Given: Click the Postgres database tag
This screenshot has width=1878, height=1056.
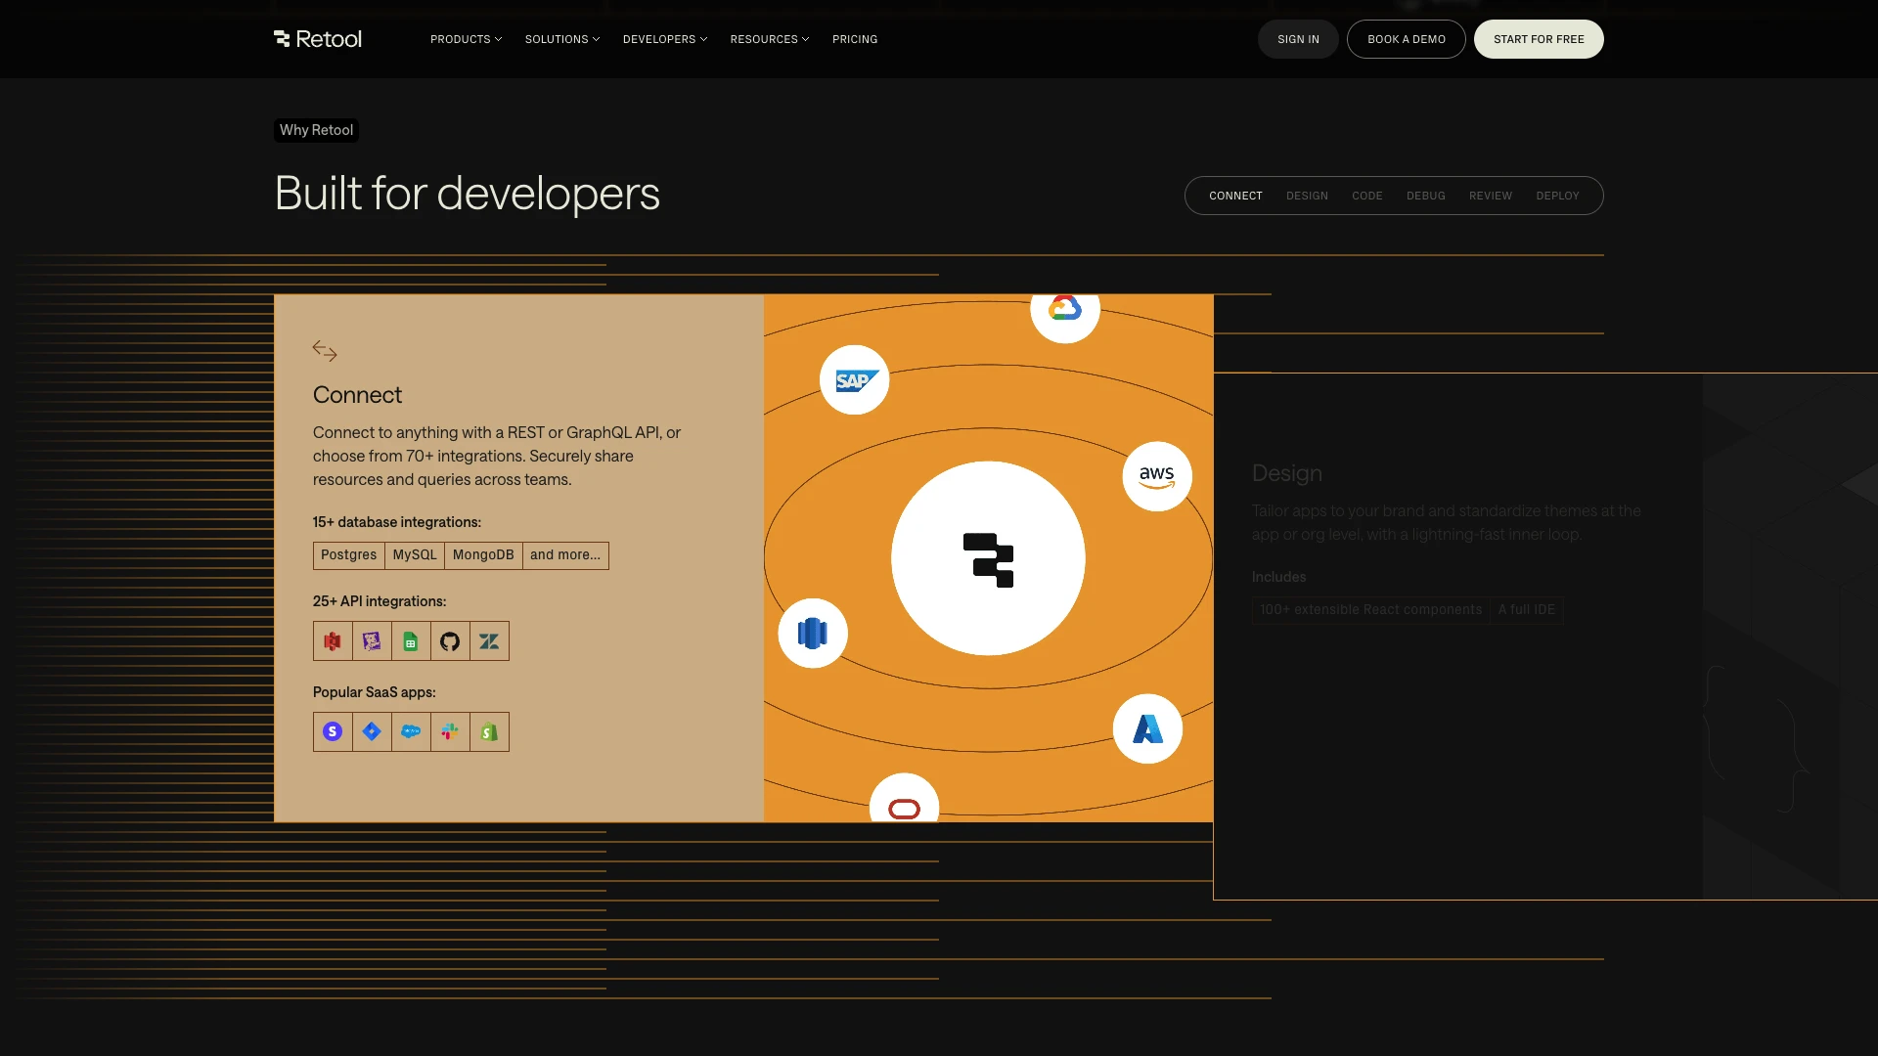Looking at the screenshot, I should point(349,555).
